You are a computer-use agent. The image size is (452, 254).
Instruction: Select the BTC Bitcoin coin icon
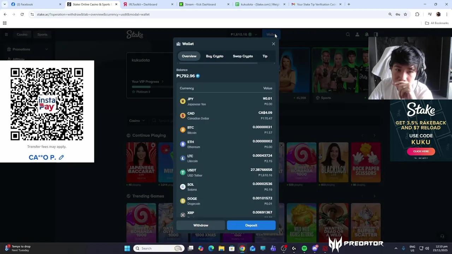pos(183,130)
